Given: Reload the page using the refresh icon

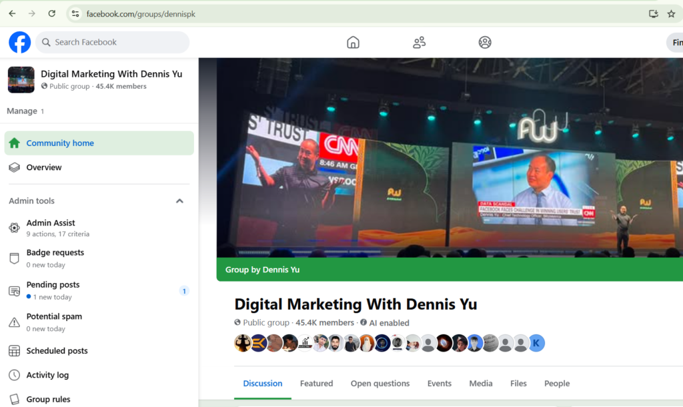Looking at the screenshot, I should pyautogui.click(x=51, y=13).
